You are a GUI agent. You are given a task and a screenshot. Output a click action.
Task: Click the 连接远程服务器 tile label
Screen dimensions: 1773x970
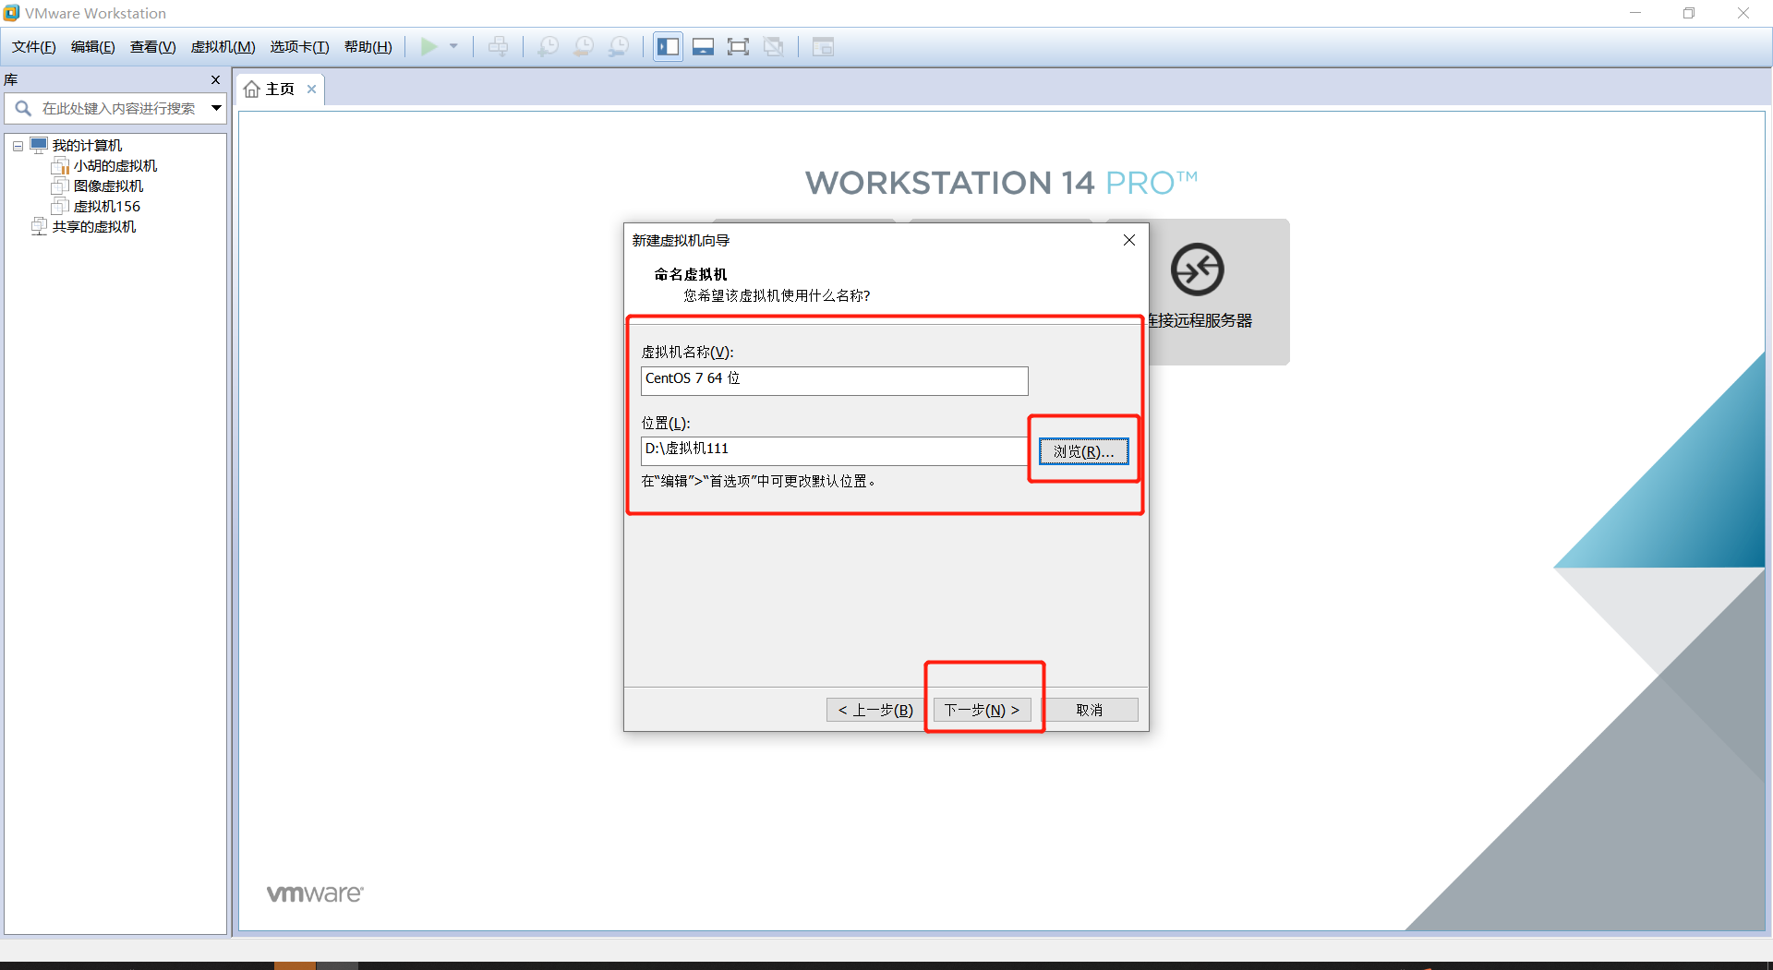tap(1200, 320)
